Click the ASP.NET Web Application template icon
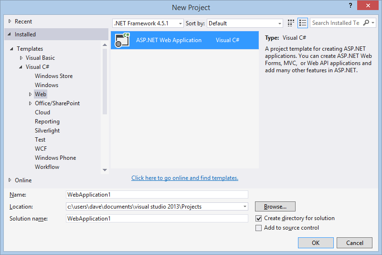The image size is (382, 255). pos(122,40)
